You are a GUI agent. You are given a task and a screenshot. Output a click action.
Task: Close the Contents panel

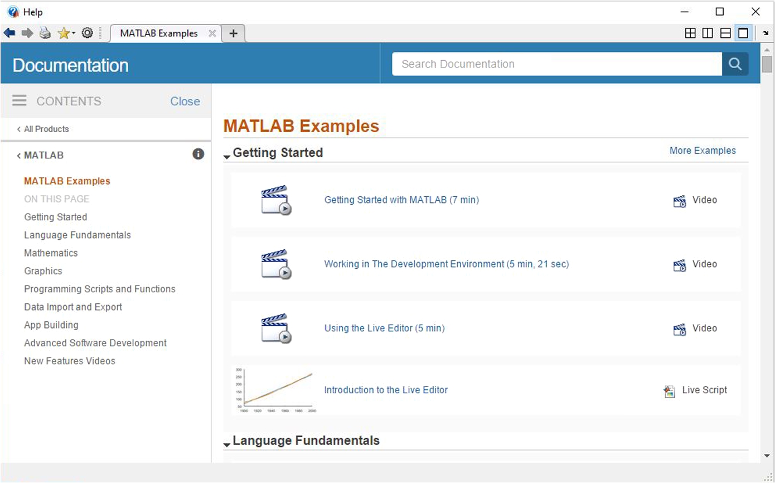[185, 102]
